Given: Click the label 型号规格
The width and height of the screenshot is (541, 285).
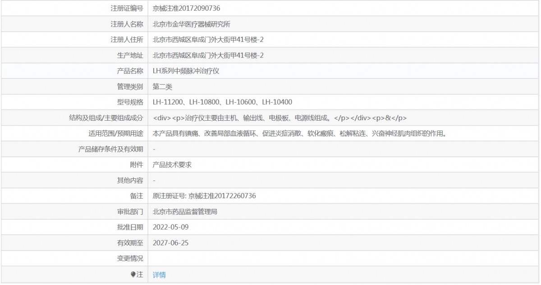Looking at the screenshot, I should point(130,102).
